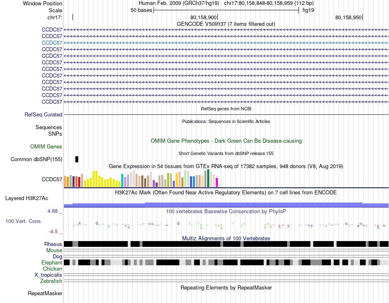The width and height of the screenshot is (389, 303).
Task: Click the Zebrafish species label
Action: point(51,281)
